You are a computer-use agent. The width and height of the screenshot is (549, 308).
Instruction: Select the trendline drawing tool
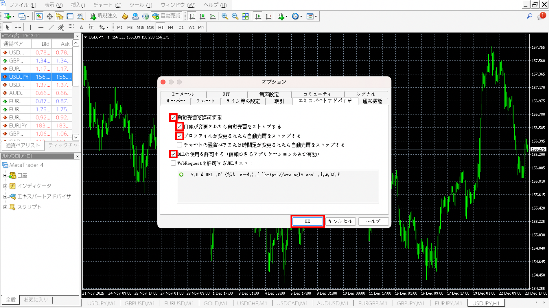[51, 27]
